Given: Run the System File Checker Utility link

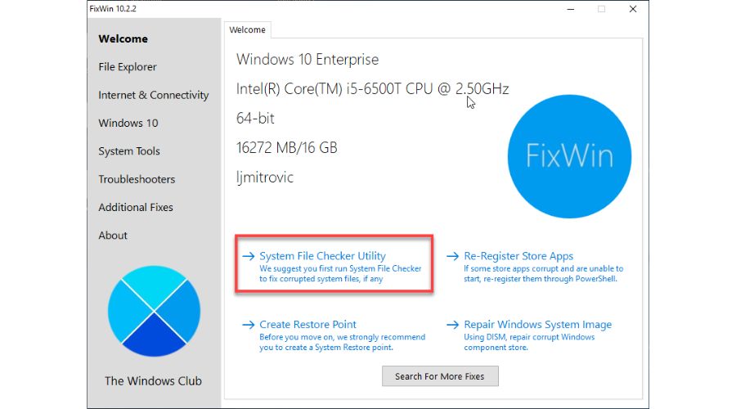Looking at the screenshot, I should [322, 256].
